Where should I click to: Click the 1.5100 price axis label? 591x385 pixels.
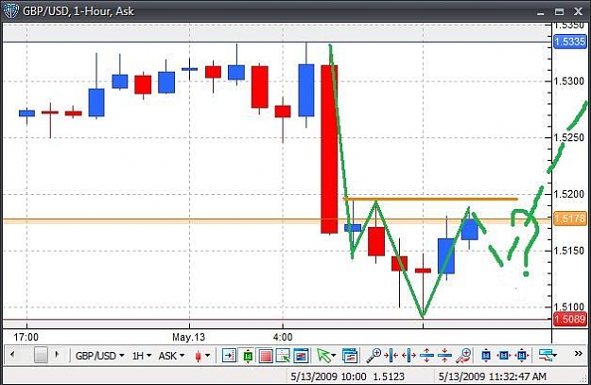568,306
